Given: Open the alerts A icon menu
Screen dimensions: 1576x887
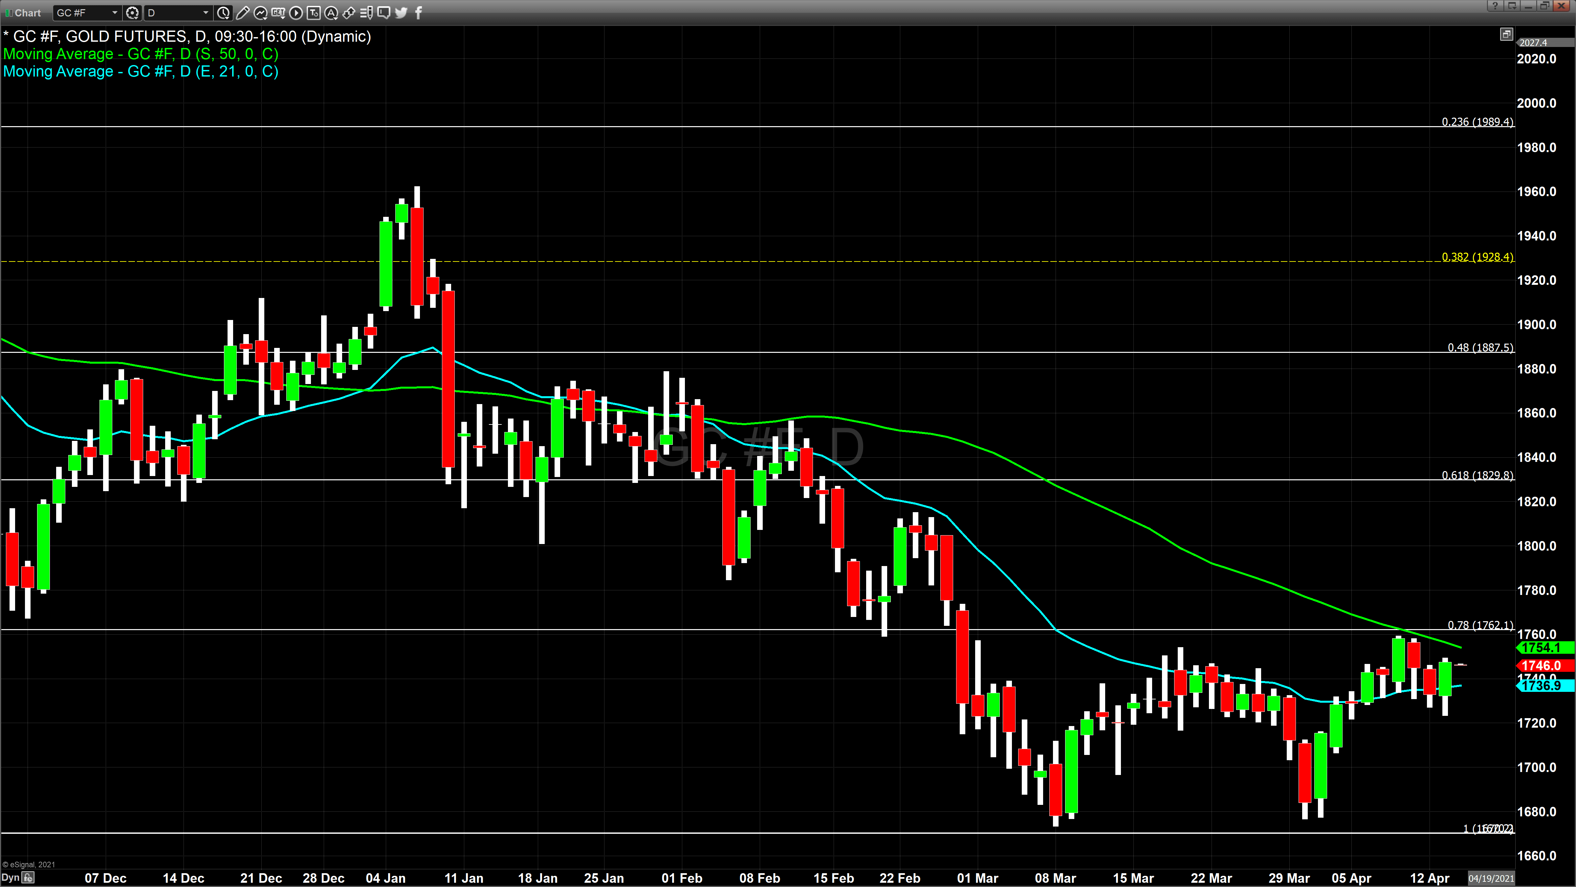Looking at the screenshot, I should (331, 12).
